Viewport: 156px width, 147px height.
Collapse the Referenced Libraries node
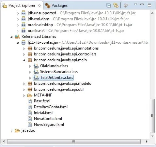click(x=12, y=37)
